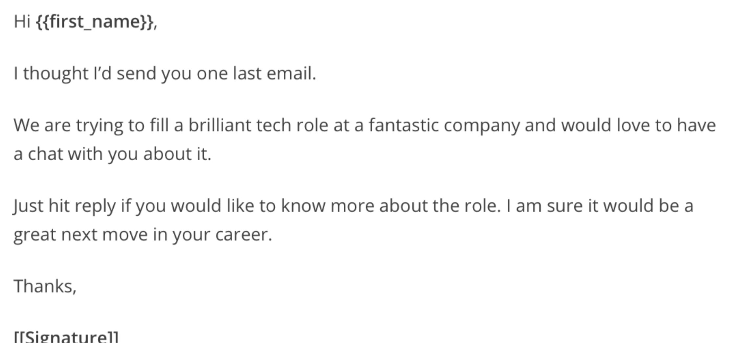Click the word "tech" before role
The image size is (746, 343).
coord(274,125)
